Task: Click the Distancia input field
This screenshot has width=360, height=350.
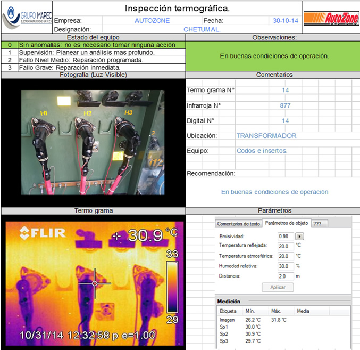Action: (x=286, y=276)
